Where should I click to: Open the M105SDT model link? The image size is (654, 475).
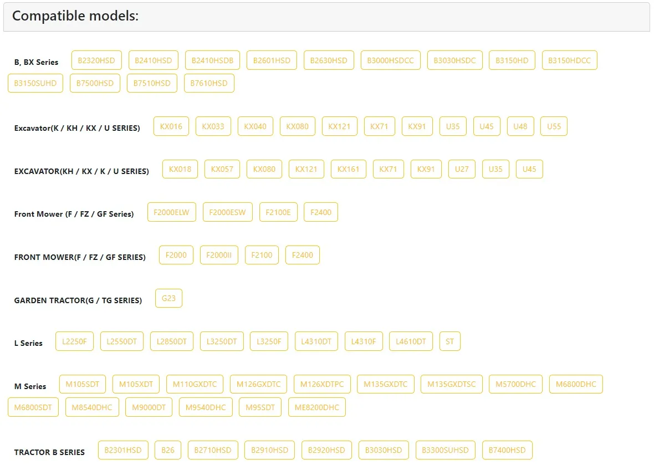pos(83,384)
